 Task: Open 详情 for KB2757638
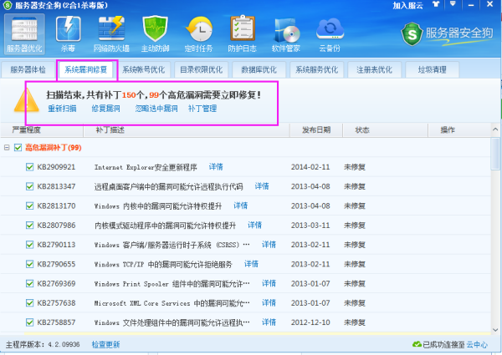269,302
